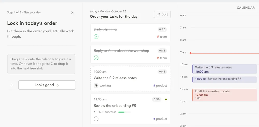Click the working status icon

click(96, 86)
